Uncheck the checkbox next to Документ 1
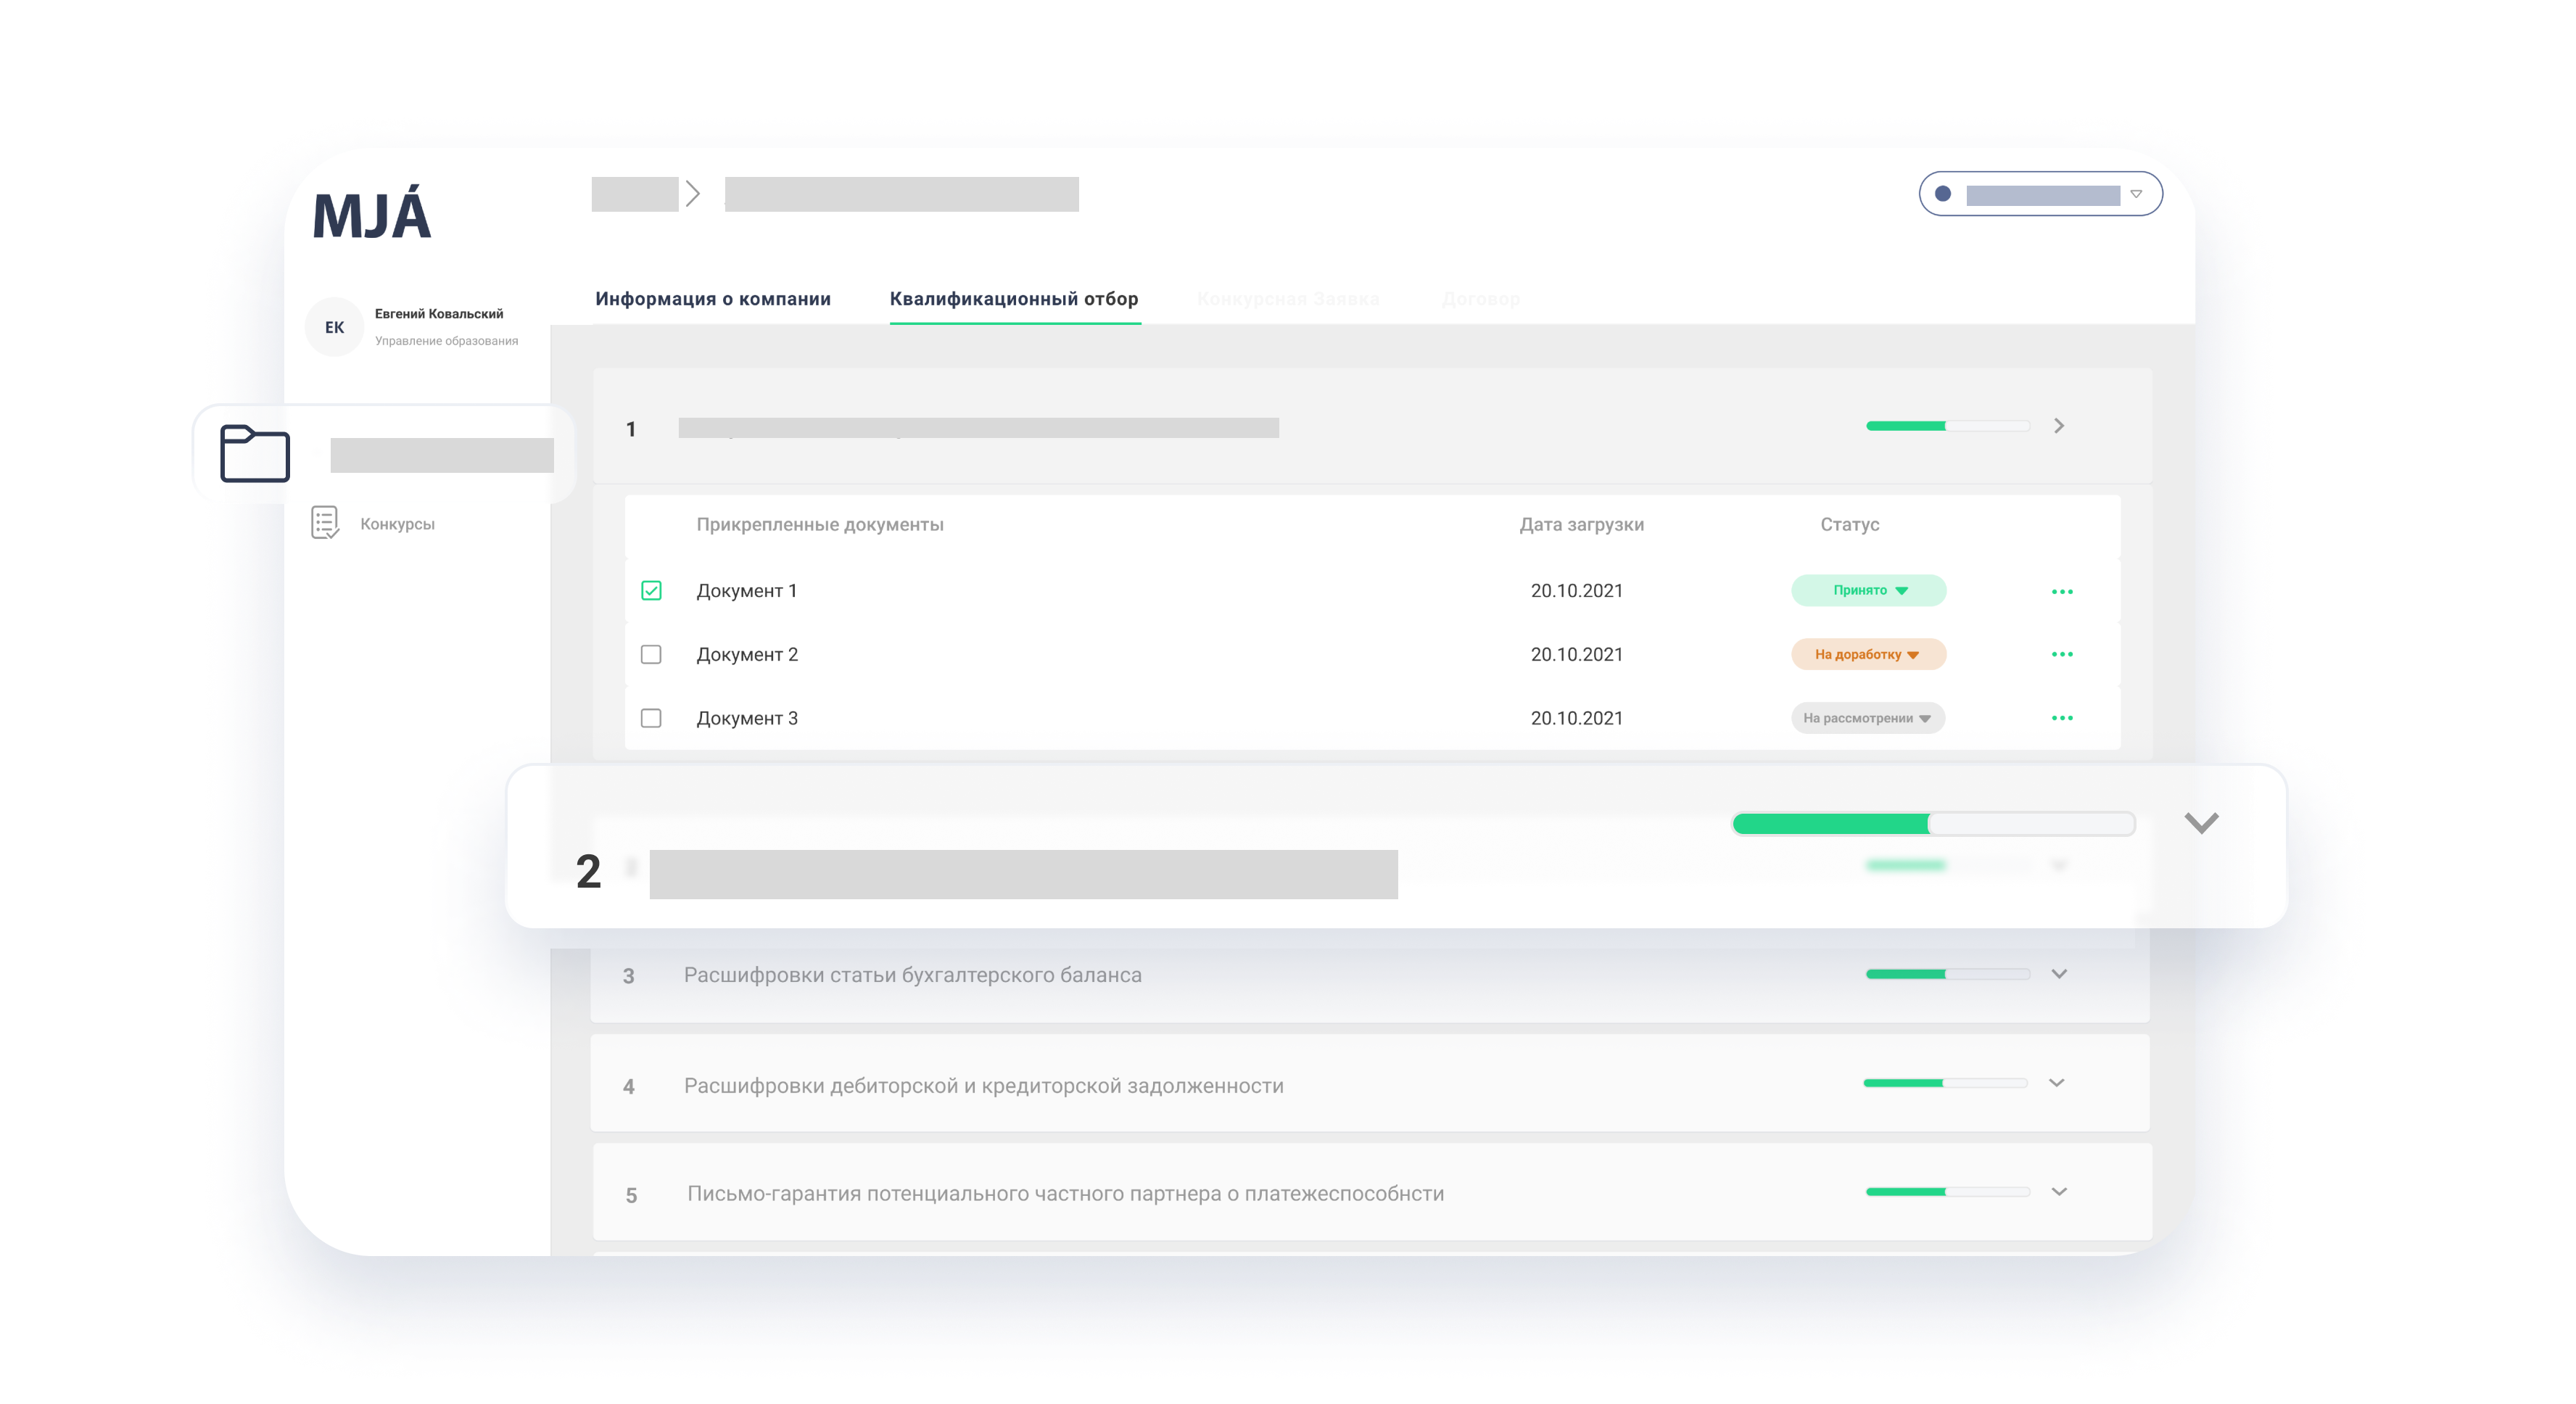2576x1404 pixels. coord(651,590)
